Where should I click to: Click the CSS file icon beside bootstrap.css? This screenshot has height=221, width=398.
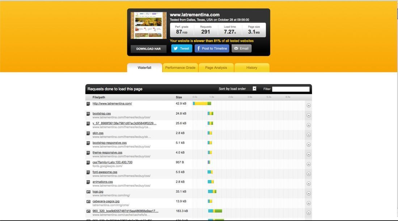point(88,114)
